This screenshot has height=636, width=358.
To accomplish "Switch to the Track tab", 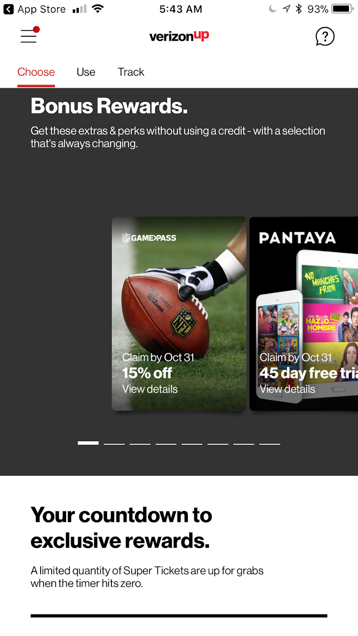I will [x=131, y=72].
